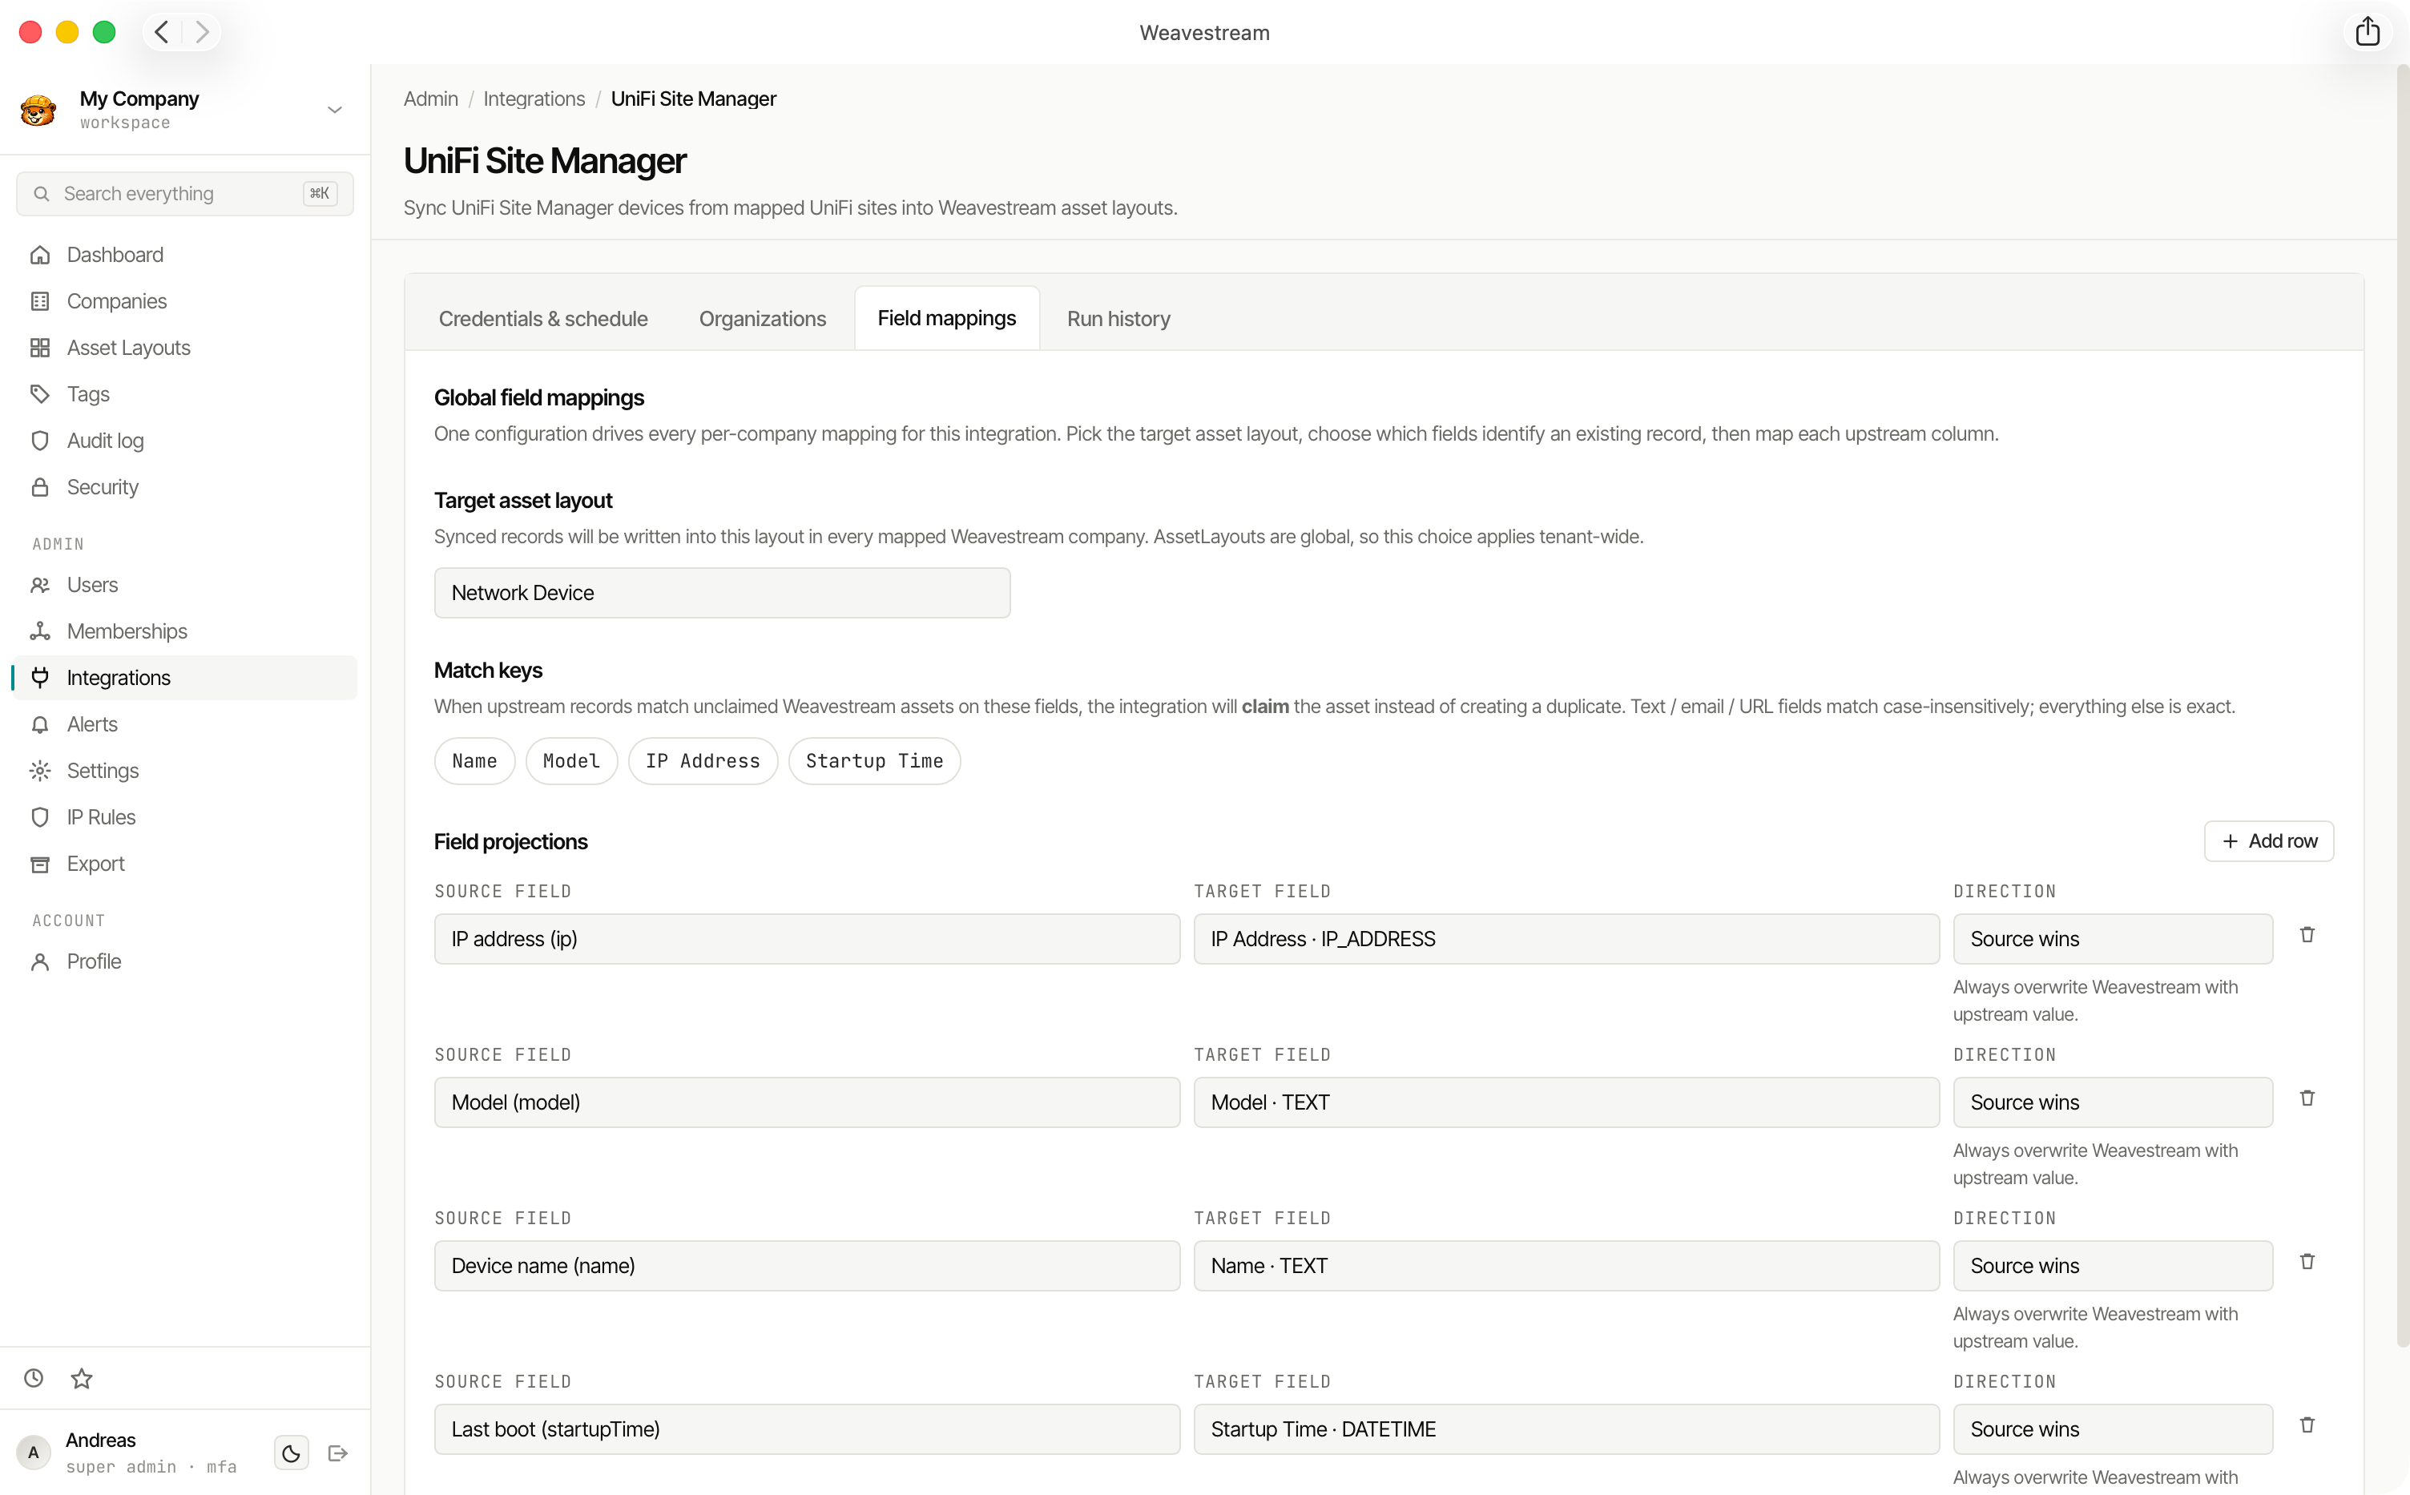Click the Search everything field
2410x1495 pixels.
pos(185,194)
